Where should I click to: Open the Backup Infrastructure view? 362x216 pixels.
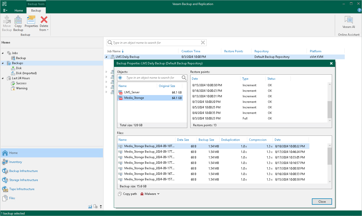pyautogui.click(x=23, y=171)
